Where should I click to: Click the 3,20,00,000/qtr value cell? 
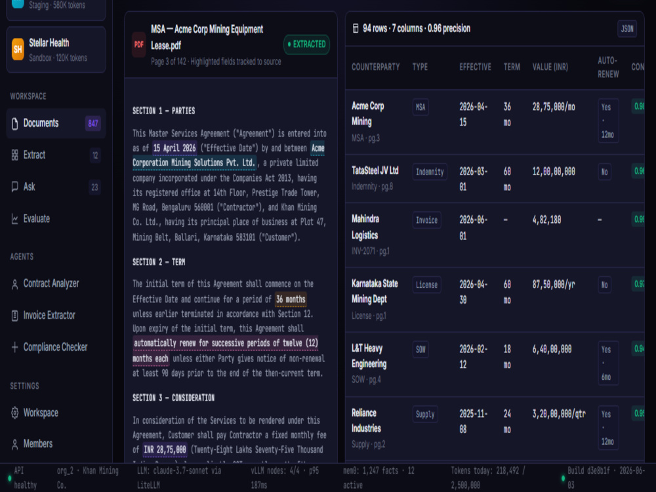click(x=559, y=414)
